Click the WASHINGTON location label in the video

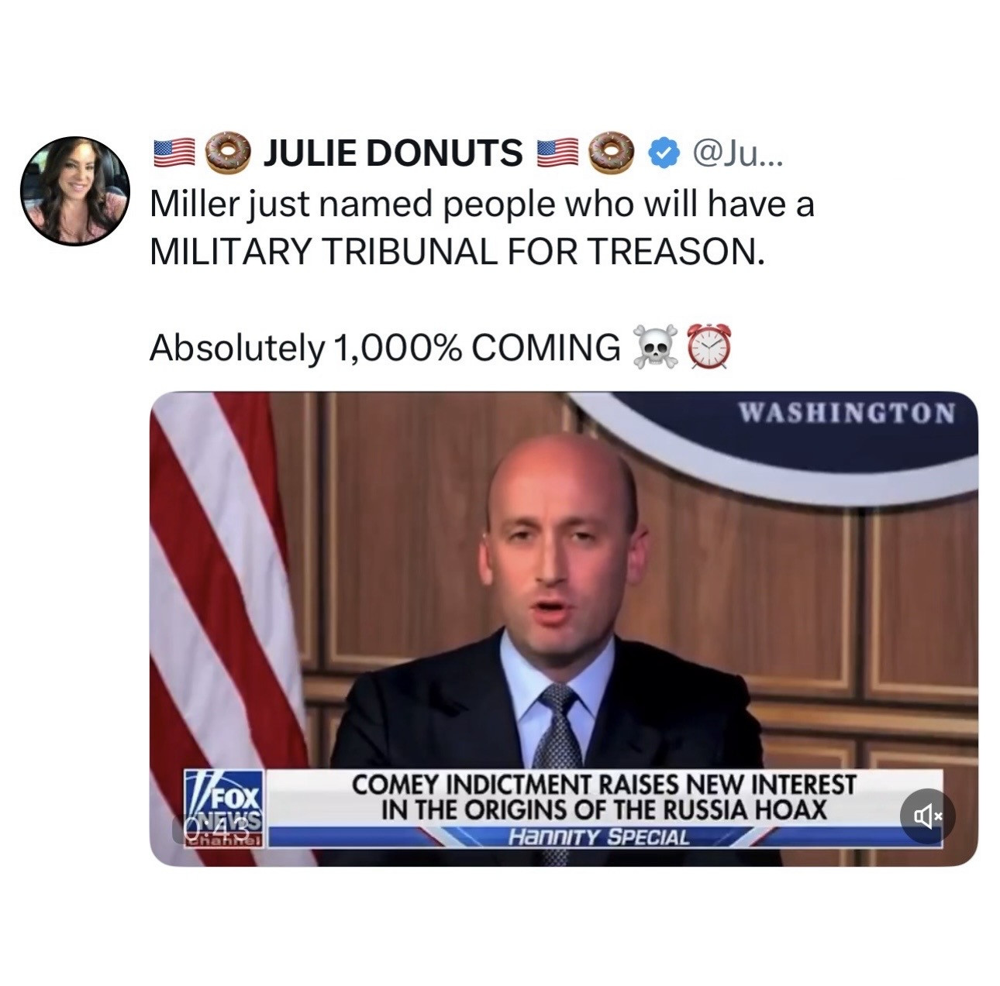(847, 412)
